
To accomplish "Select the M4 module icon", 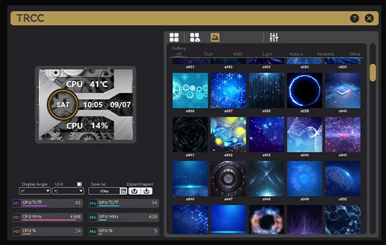I will pos(93,203).
